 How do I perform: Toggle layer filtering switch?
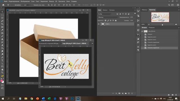[x=135, y=14]
